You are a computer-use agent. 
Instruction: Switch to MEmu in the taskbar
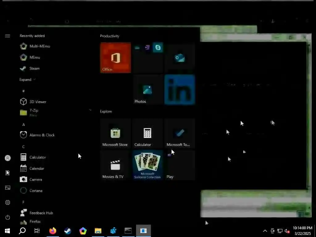[83, 231]
